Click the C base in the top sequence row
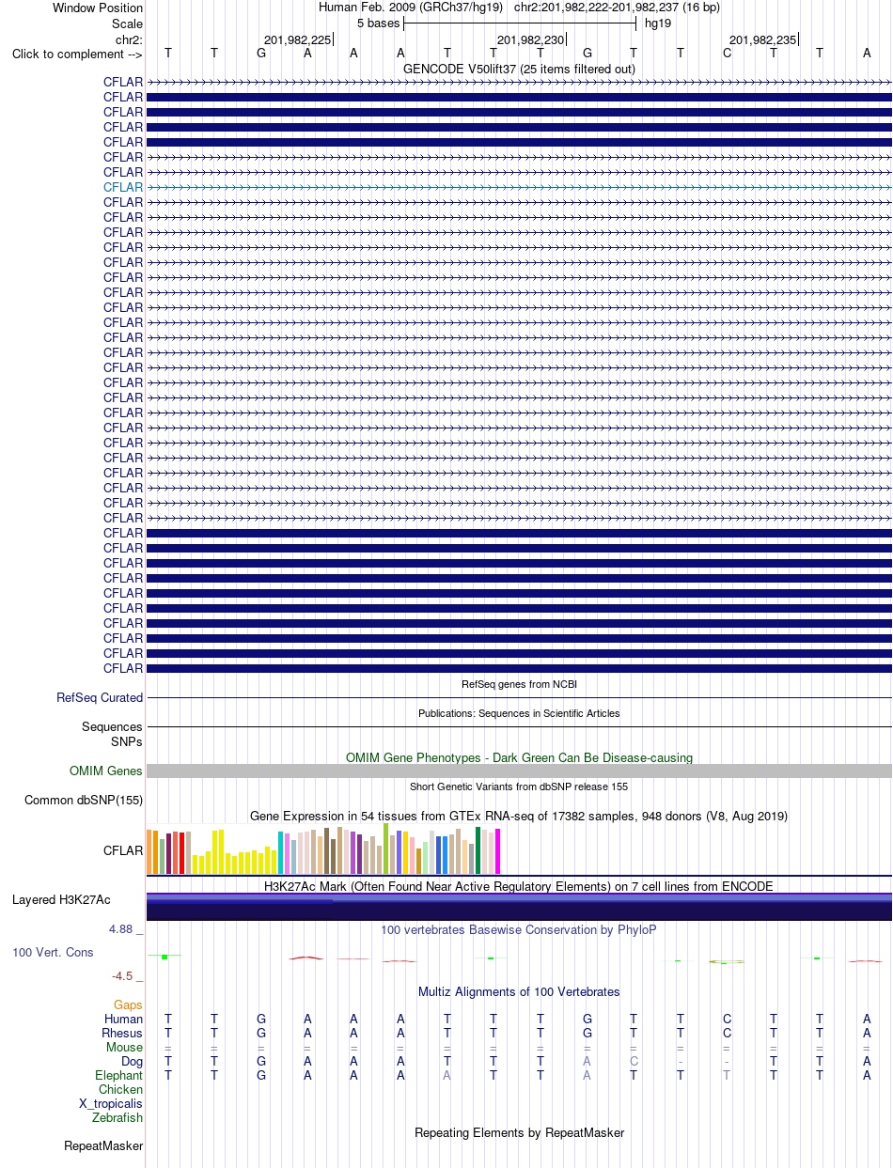Viewport: 893px width, 1168px height. [x=727, y=53]
